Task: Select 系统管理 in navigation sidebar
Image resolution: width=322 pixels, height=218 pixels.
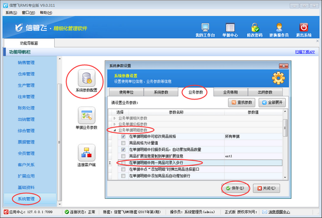Action: point(26,198)
